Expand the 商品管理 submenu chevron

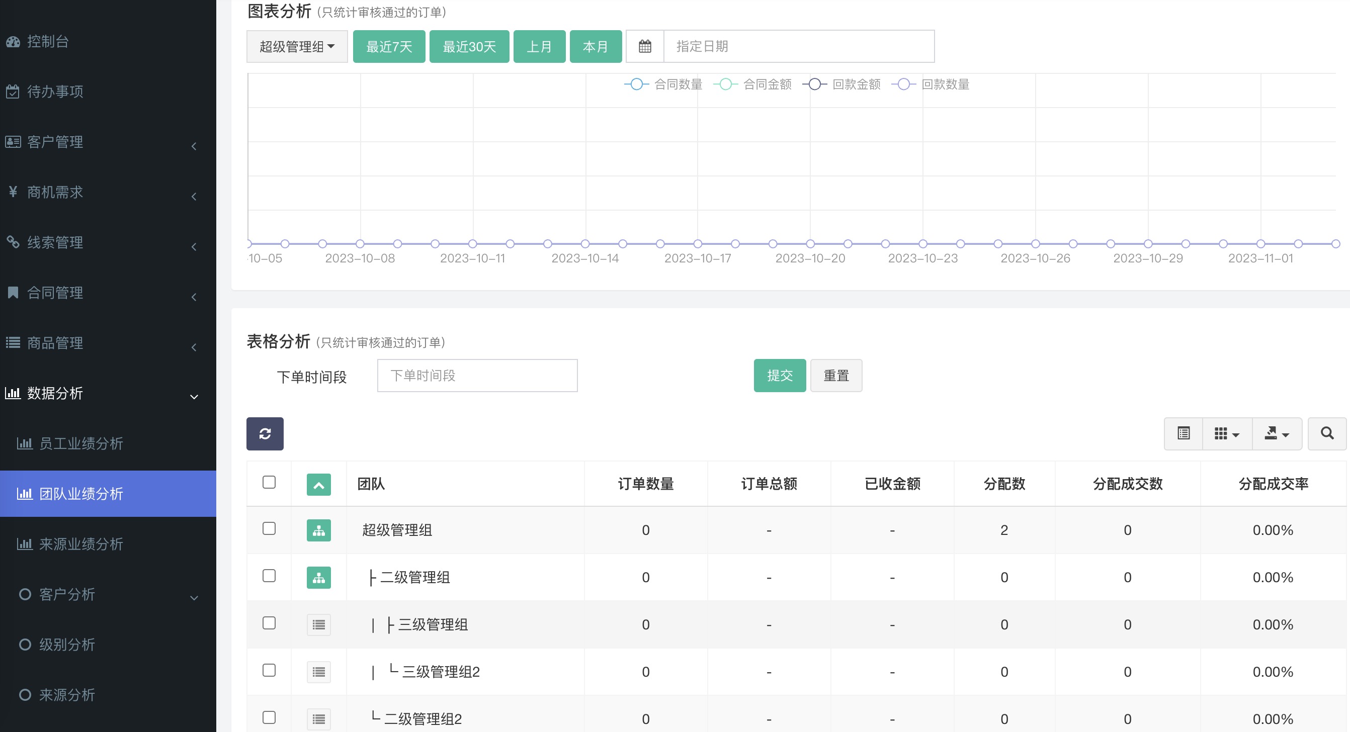194,347
